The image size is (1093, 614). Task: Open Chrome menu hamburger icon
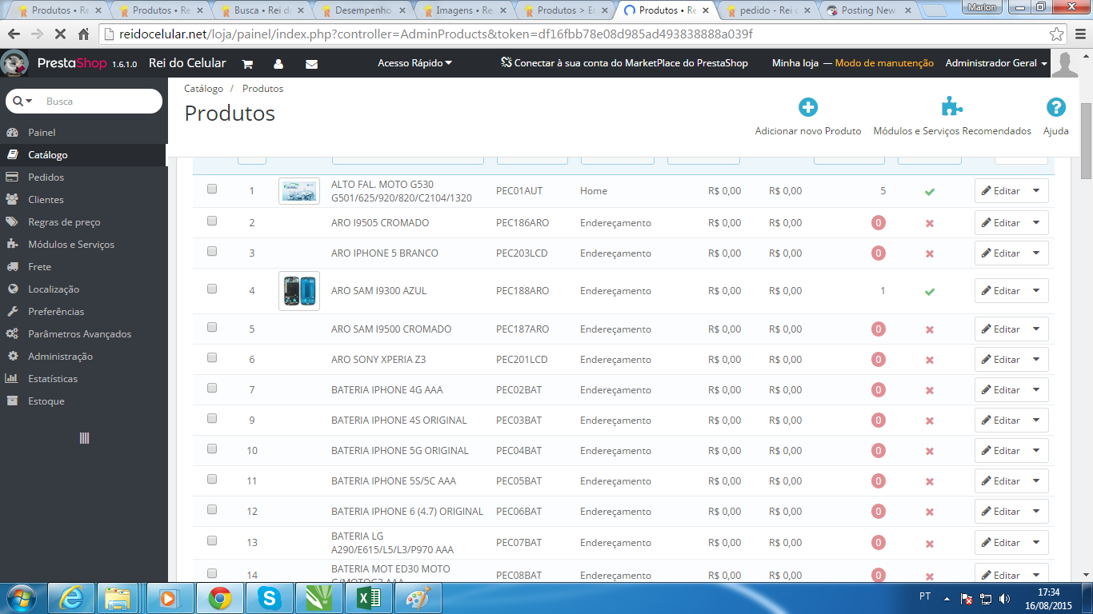[1080, 35]
